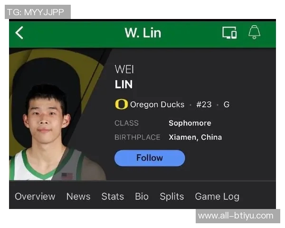Click the Oregon Ducks team logo

pyautogui.click(x=121, y=104)
